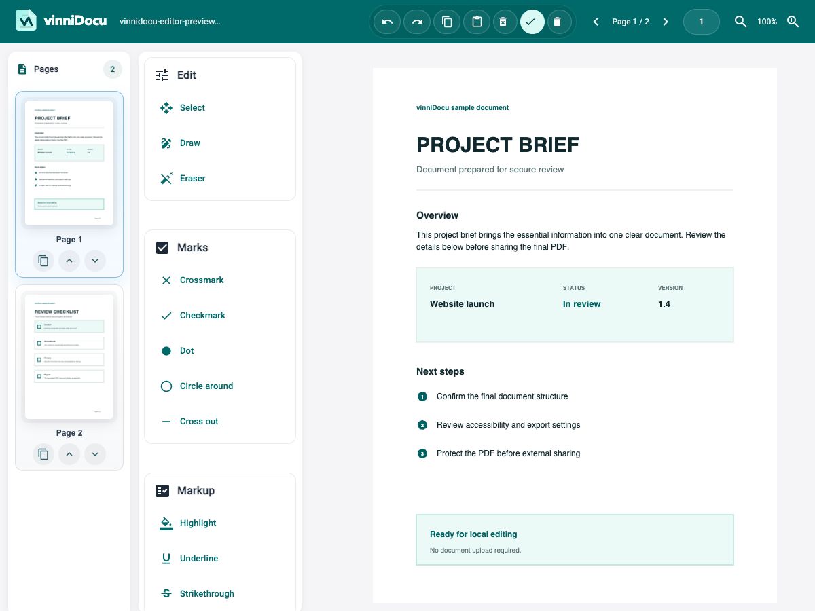Viewport: 815px width, 611px height.
Task: Pick the Checkmark mark tool
Action: (x=220, y=316)
